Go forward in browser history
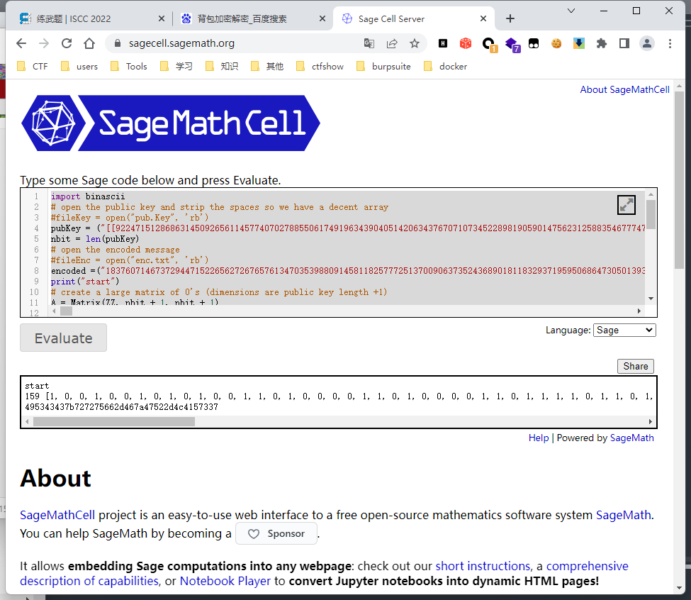 click(x=44, y=43)
